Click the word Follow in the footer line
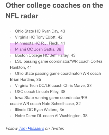 [12, 128]
